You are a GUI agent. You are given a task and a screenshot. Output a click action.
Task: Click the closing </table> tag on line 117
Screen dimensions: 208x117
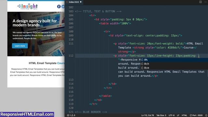coord(105,96)
